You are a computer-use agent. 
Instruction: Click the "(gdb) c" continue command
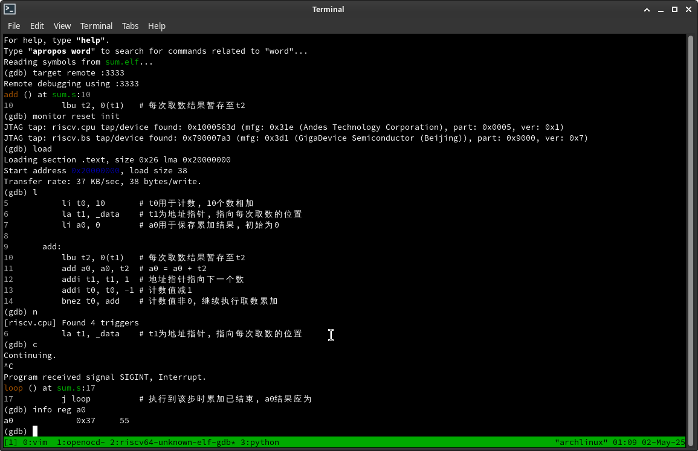[21, 345]
